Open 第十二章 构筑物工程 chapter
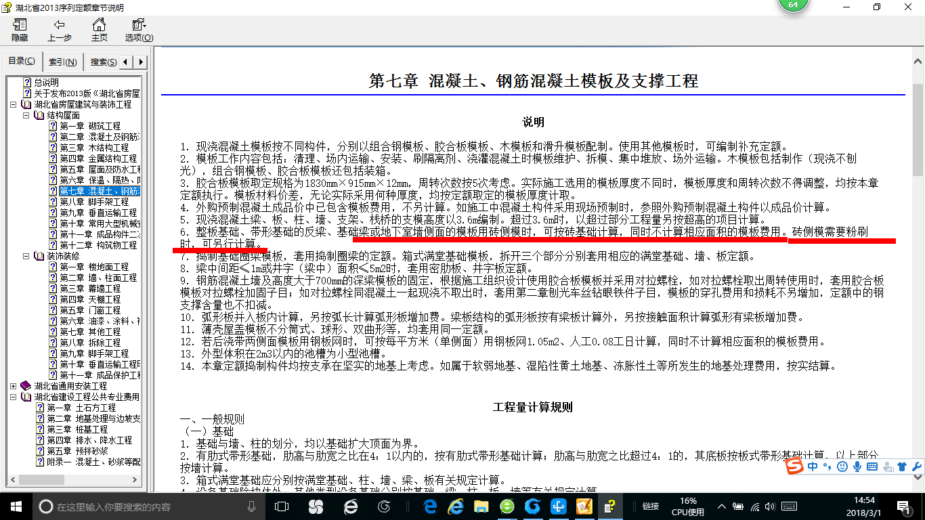Viewport: 925px width, 520px height. [98, 245]
